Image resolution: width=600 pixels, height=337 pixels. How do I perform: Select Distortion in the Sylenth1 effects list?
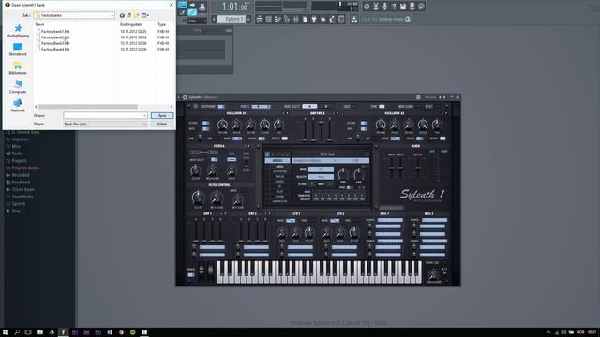[x=279, y=172]
